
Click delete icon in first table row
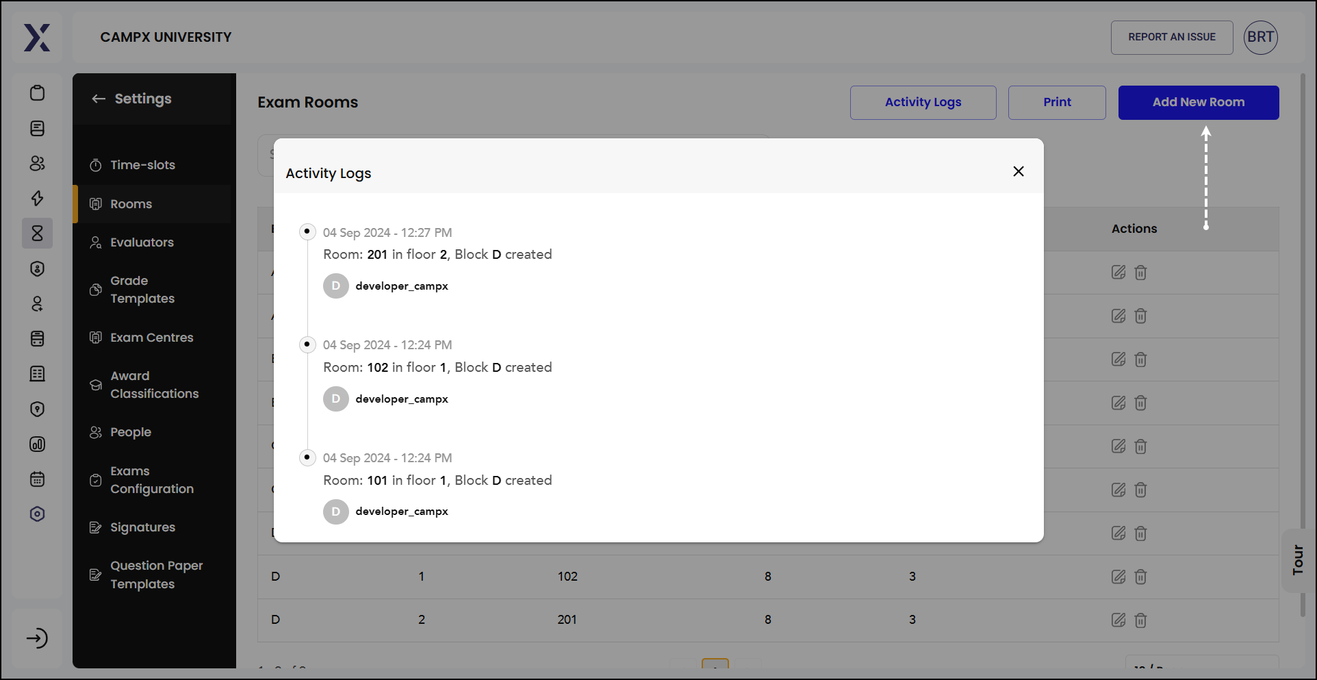(1140, 273)
